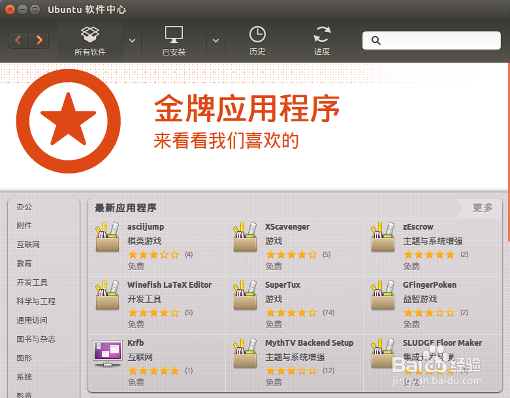Click the Winefish LaTeX Editor package icon

107,295
